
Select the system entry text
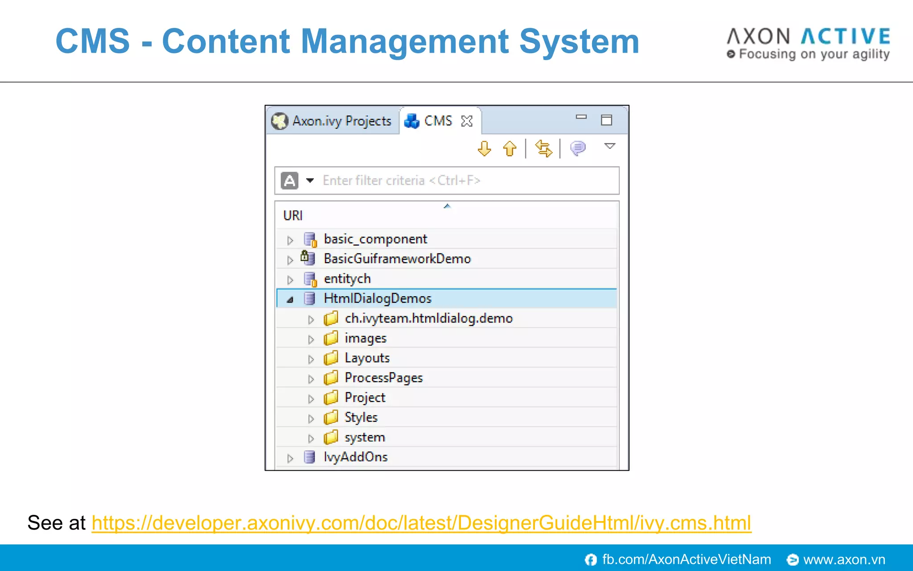coord(365,438)
